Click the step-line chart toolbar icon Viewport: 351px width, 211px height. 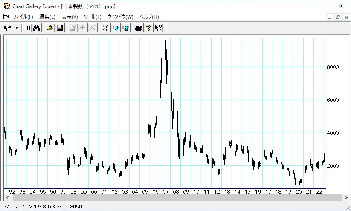(17, 28)
